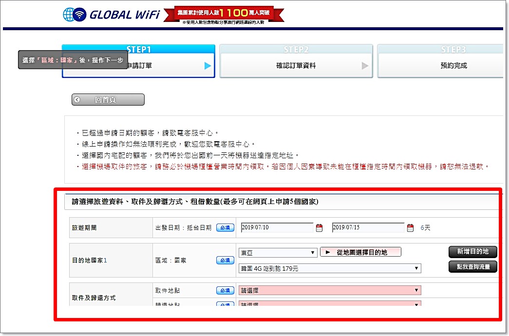Screen dimensions: 509x336
Task: Open the 東亞 region dropdown
Action: (x=278, y=253)
